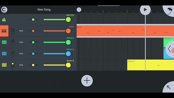Tap the diagonal arrow corner button
Image resolution: width=174 pixels, height=98 pixels.
coord(169,87)
